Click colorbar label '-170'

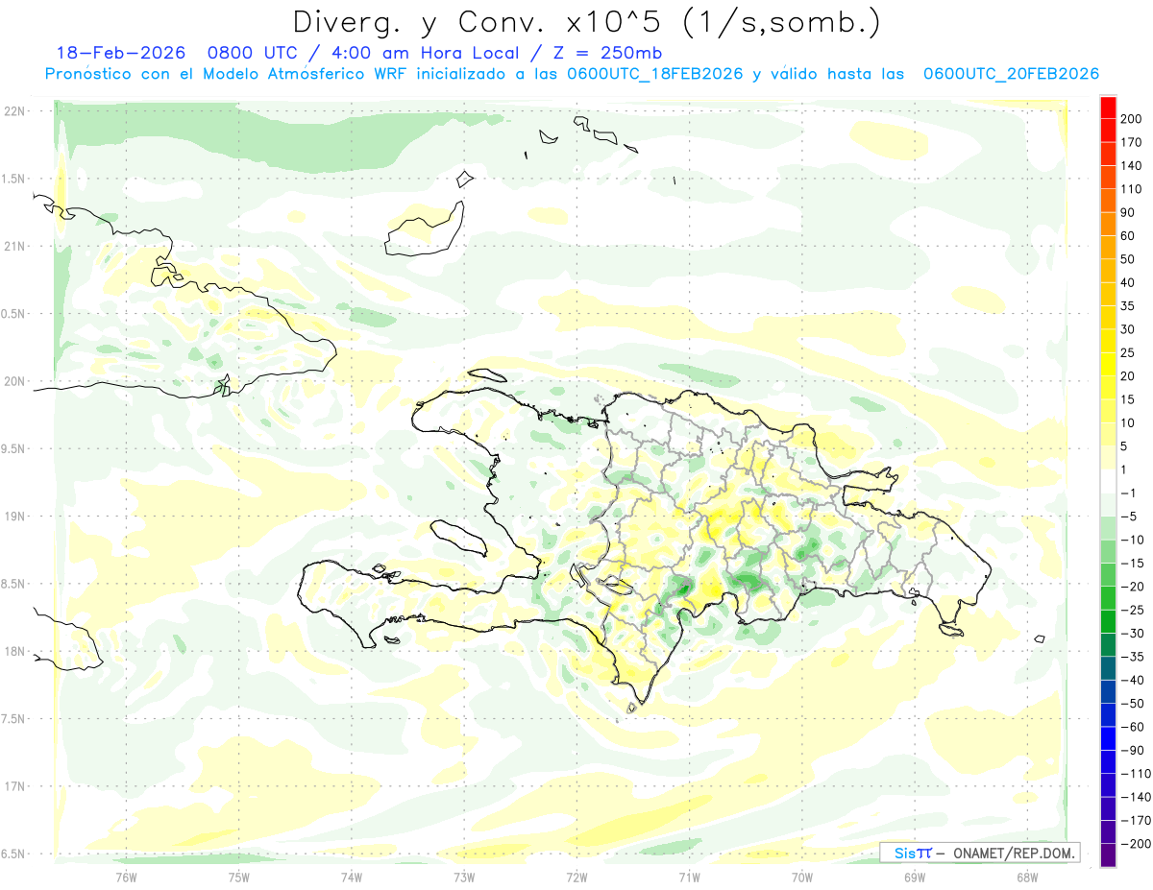pos(1138,820)
